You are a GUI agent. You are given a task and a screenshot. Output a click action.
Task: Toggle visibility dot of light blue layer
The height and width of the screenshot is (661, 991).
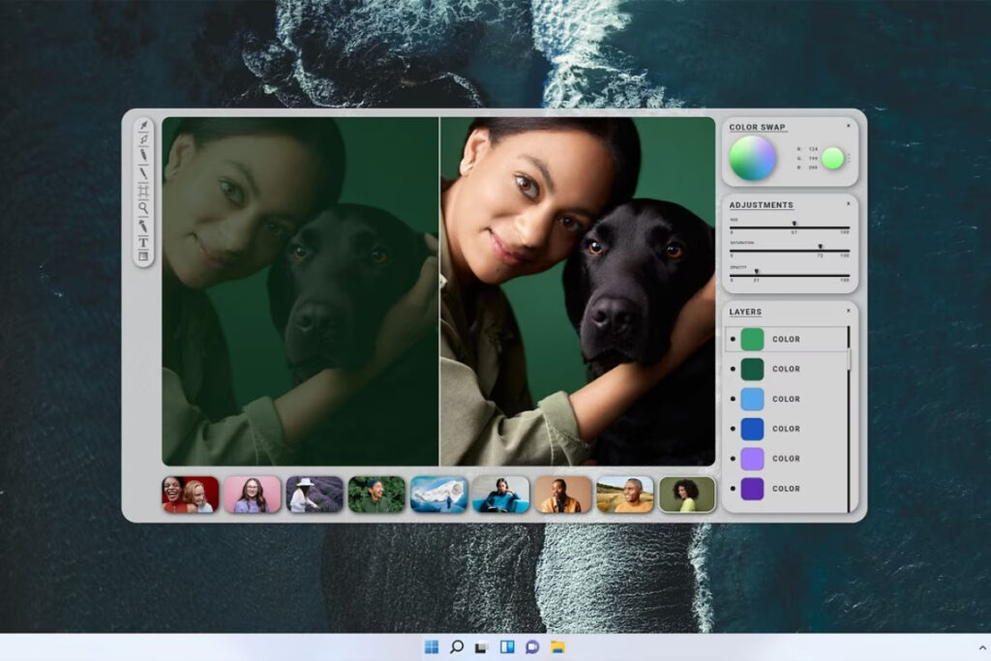pyautogui.click(x=732, y=399)
